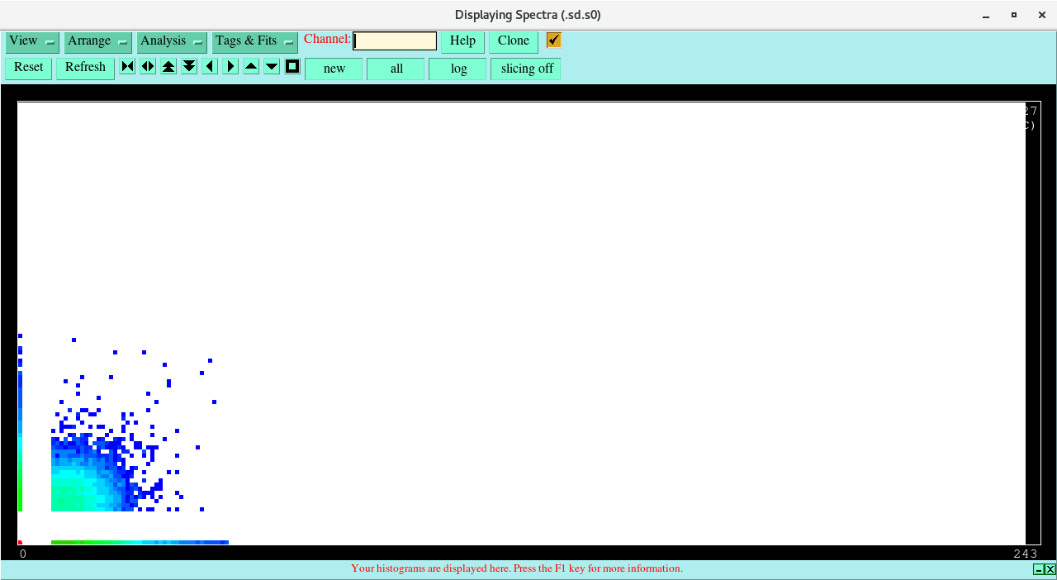This screenshot has height=580, width=1057.
Task: Move view up with single up-arrow icon
Action: [x=251, y=67]
